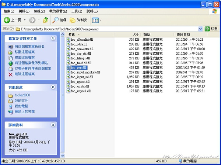The image size is (221, 165).
Task: Go up one folder level icon
Action: pyautogui.click(x=45, y=20)
